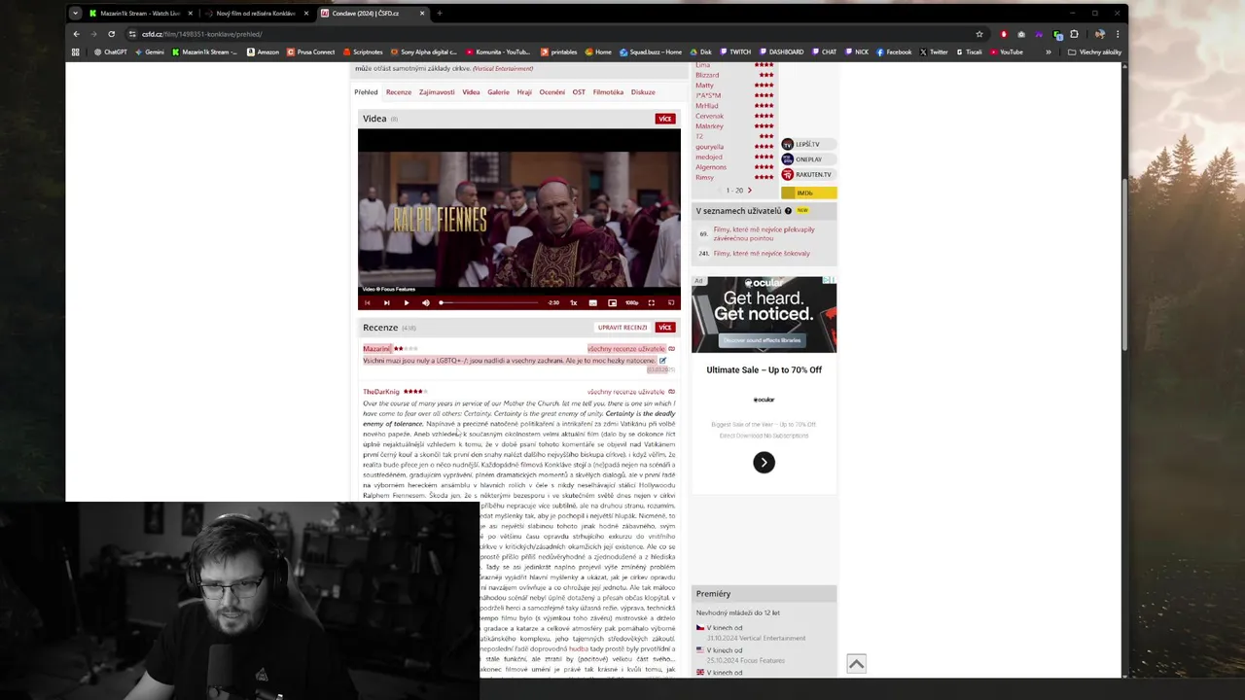Open TWITCH bookmark

coord(735,52)
